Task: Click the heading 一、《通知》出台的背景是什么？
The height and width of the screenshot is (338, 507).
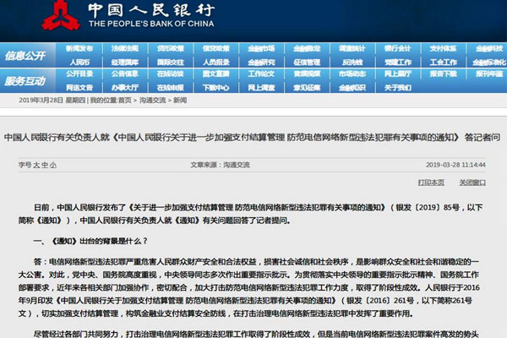Action: [x=90, y=241]
